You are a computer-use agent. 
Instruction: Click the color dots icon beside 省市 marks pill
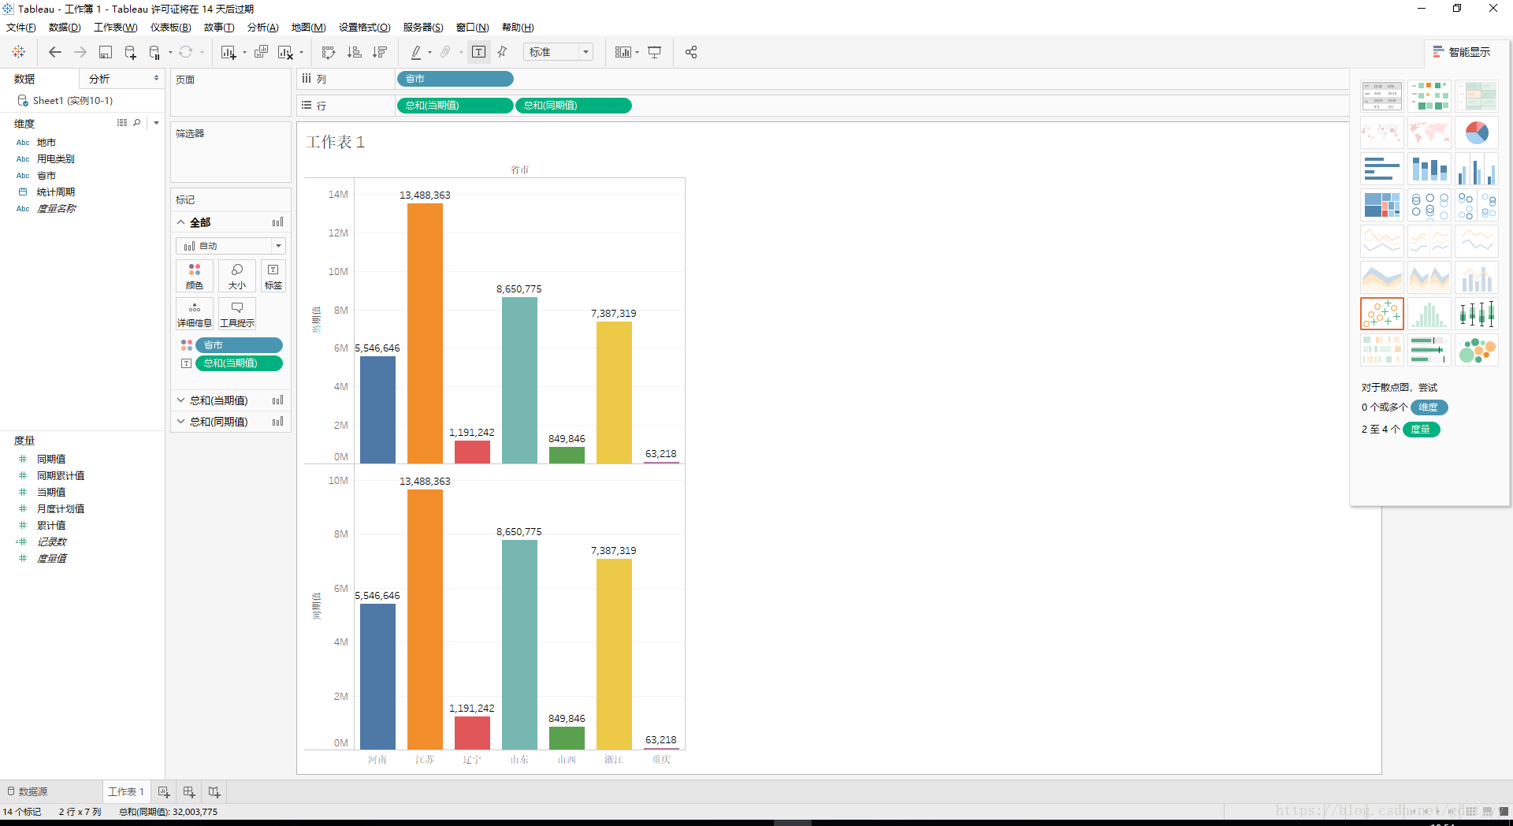(x=187, y=345)
